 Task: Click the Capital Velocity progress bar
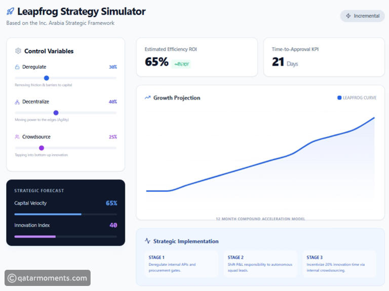click(65, 214)
